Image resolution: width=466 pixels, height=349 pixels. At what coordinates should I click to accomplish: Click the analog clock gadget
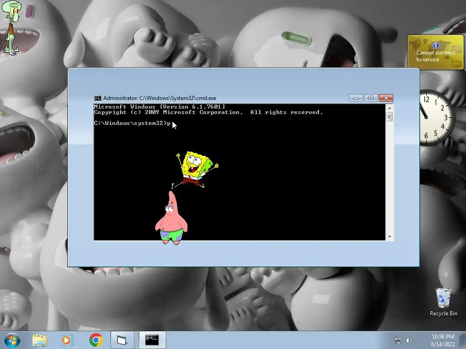pos(436,118)
